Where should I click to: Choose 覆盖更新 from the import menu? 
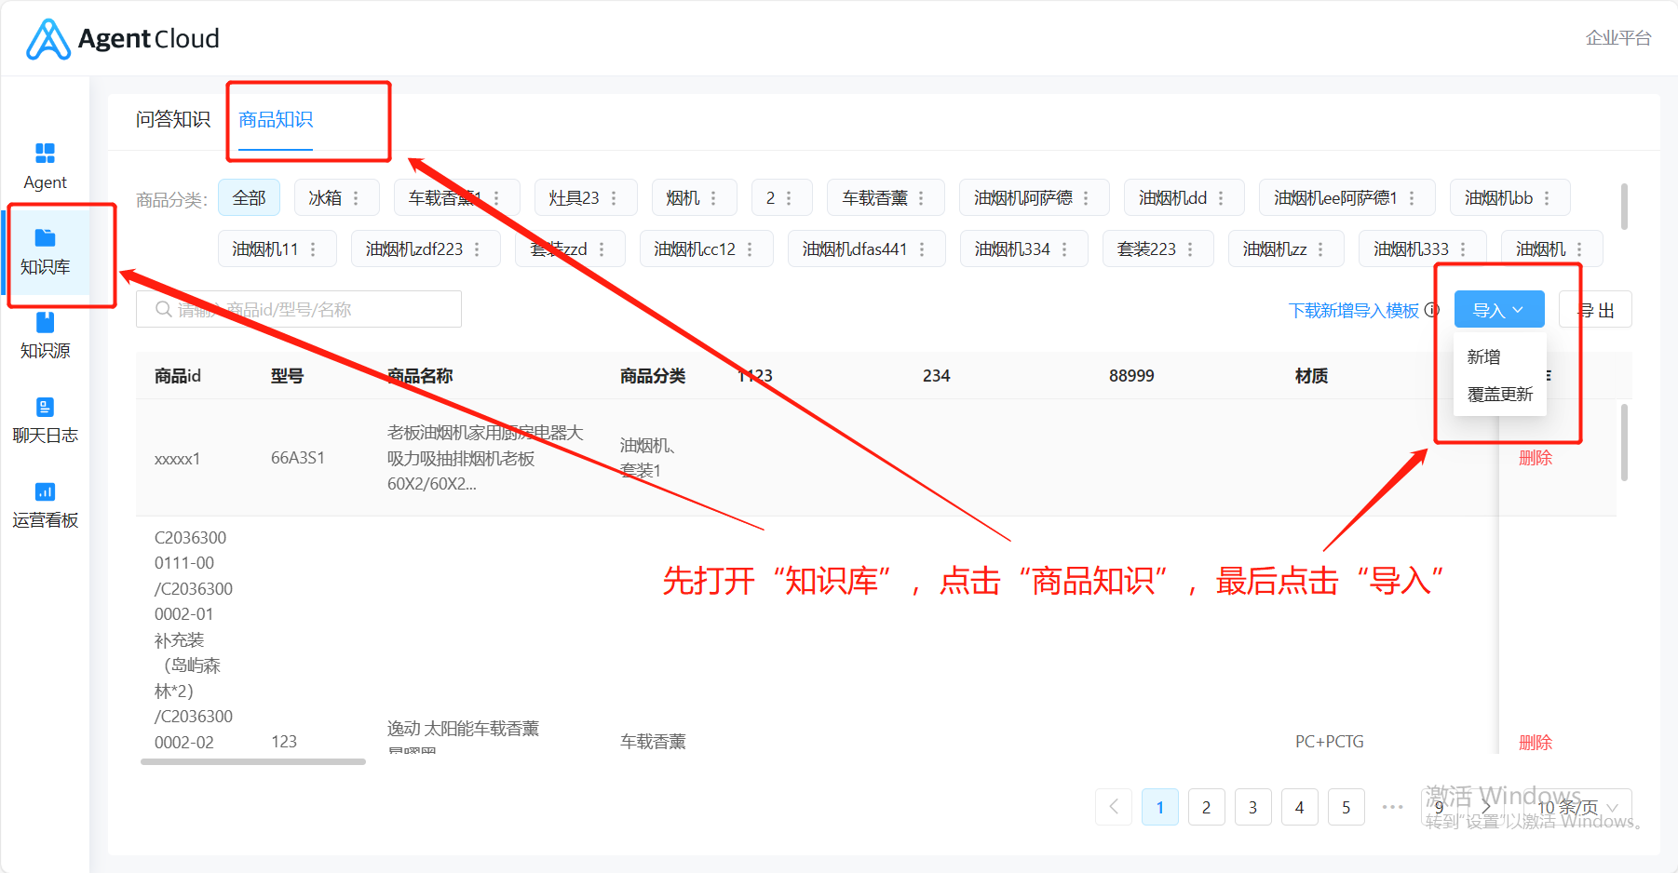click(1500, 394)
